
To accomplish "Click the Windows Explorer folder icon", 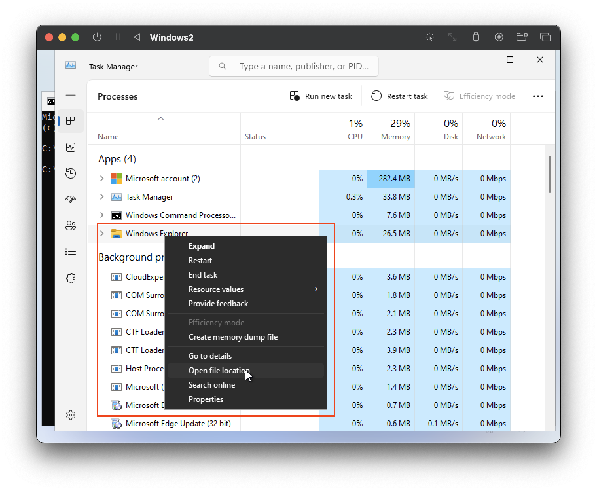I will click(117, 234).
